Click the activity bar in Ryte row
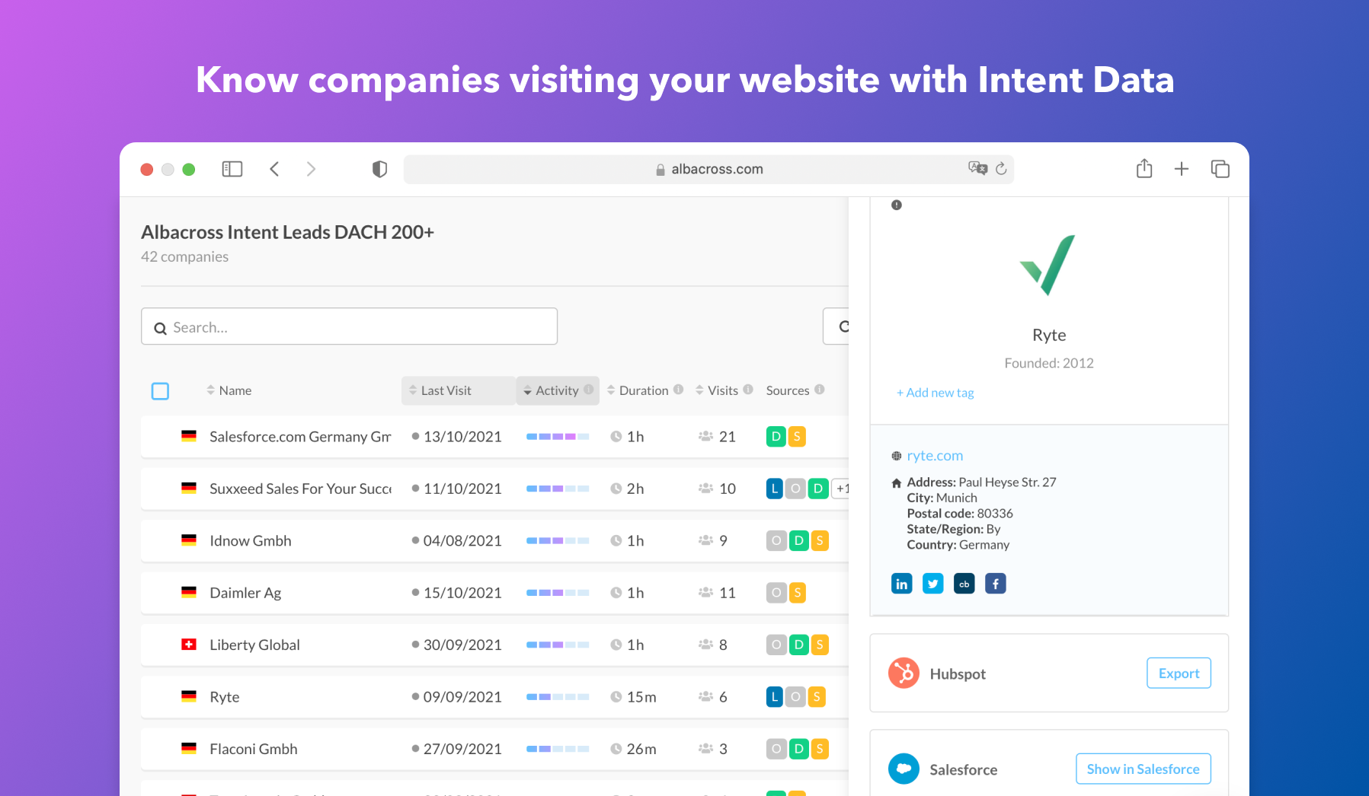The image size is (1369, 796). [558, 697]
